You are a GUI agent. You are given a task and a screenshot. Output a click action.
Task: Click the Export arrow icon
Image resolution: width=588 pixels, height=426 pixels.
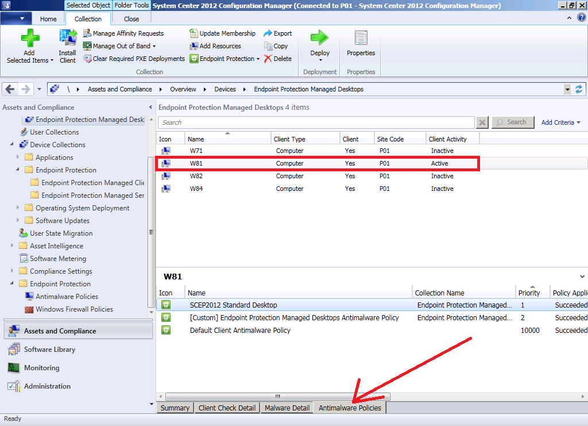point(268,33)
